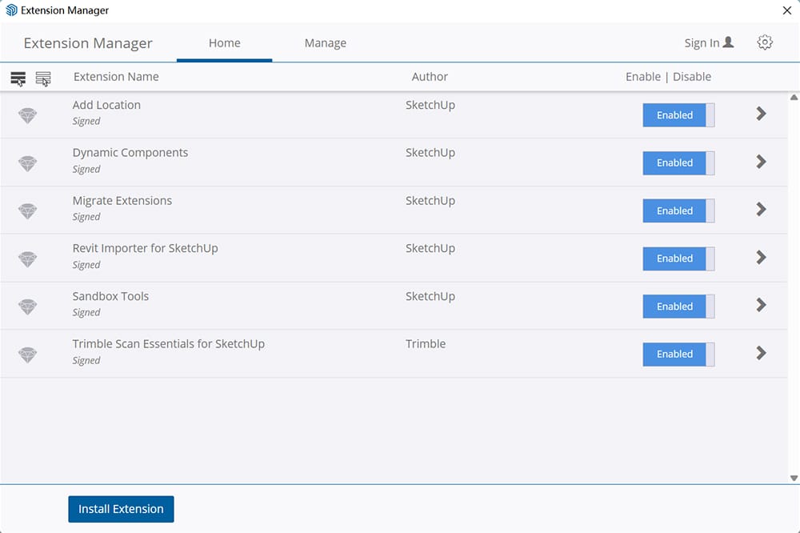This screenshot has width=800, height=533.
Task: Click the select all extensions icon
Action: click(18, 78)
